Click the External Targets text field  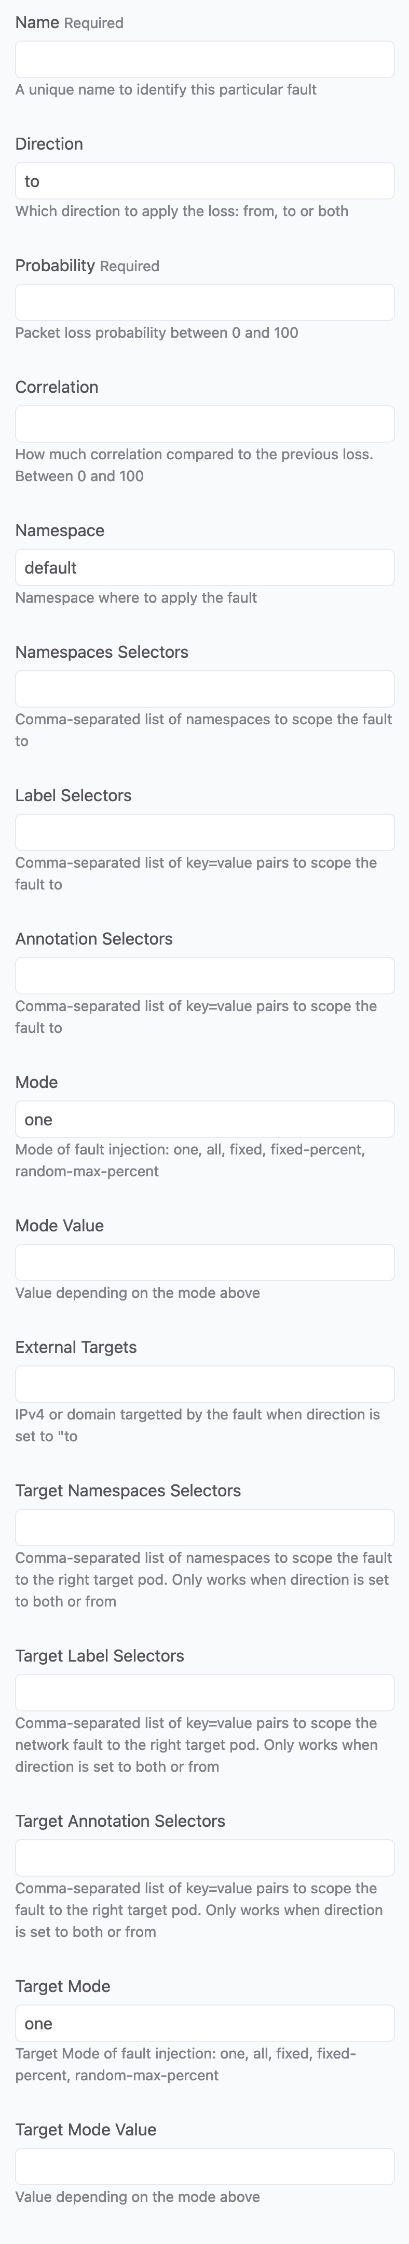click(204, 1384)
